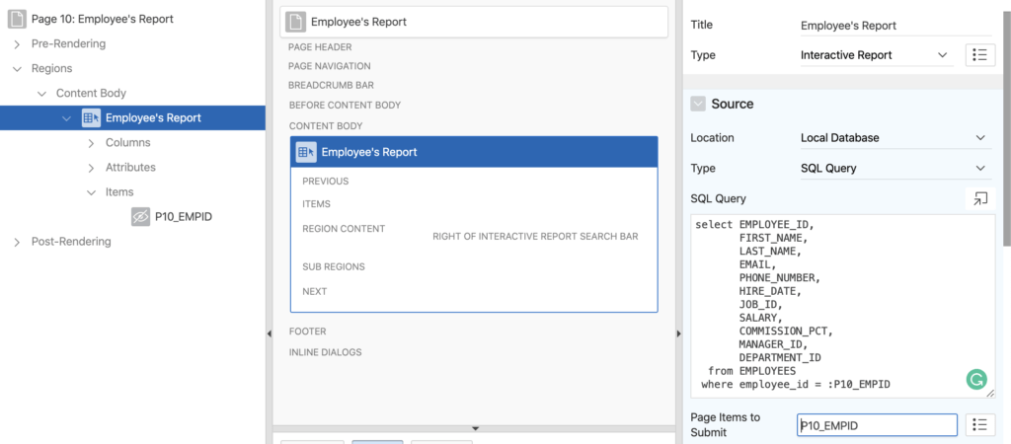Viewport: 1011px width, 444px height.
Task: Open the region Type list-of-values button
Action: point(980,55)
